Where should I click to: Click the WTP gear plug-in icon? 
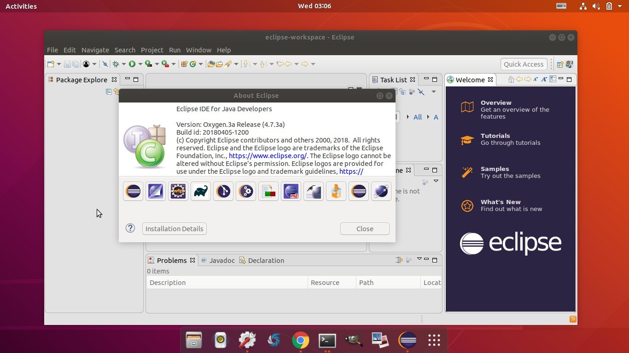178,191
